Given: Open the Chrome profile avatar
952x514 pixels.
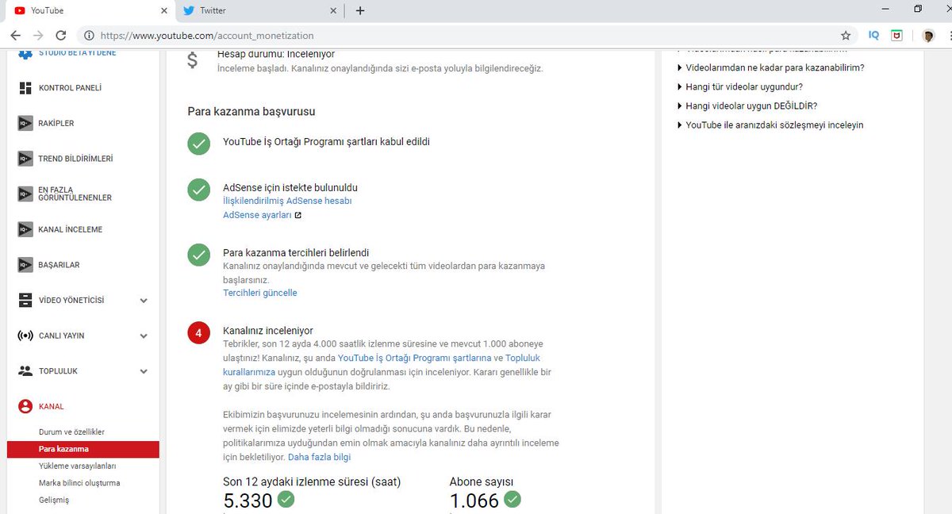Looking at the screenshot, I should [x=927, y=36].
